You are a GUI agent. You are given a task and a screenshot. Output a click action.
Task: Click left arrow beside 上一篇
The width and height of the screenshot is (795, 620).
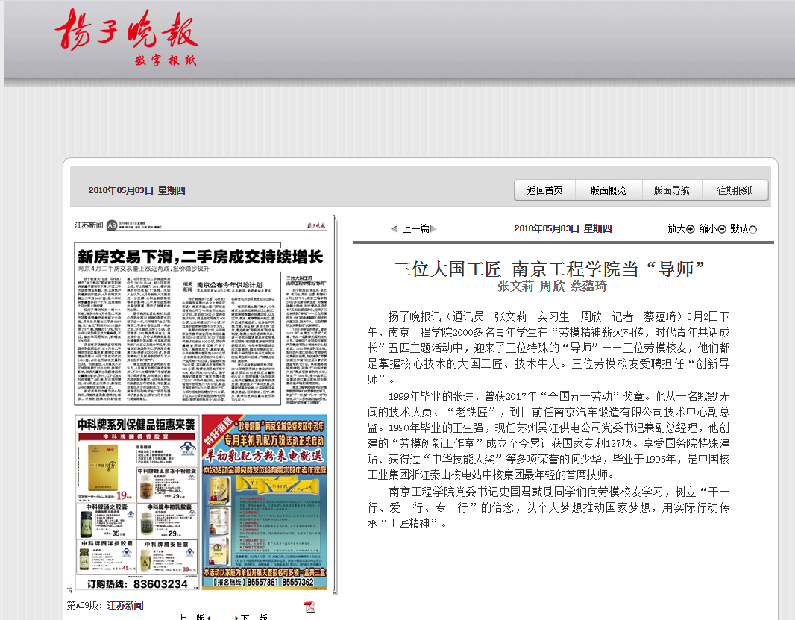click(395, 229)
